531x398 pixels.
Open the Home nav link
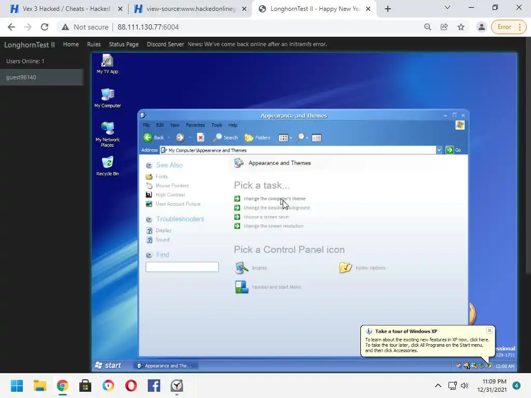click(x=71, y=44)
